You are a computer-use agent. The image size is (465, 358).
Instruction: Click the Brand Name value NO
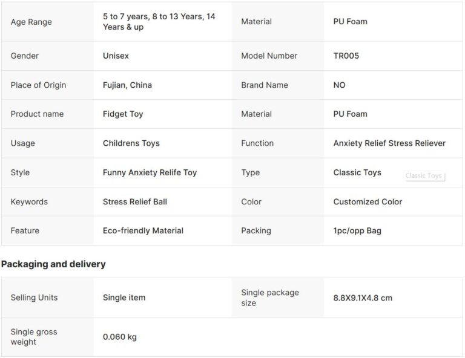[339, 85]
